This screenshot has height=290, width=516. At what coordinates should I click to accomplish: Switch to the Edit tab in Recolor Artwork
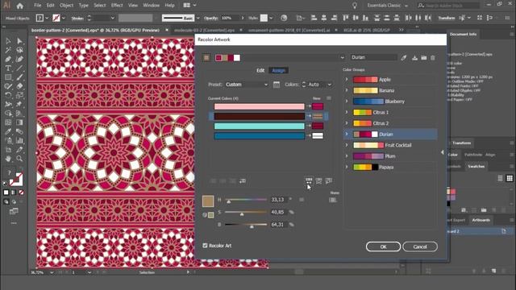coord(260,70)
